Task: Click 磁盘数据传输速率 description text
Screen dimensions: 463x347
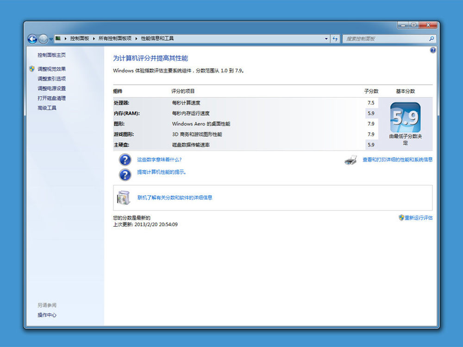Action: [x=191, y=145]
